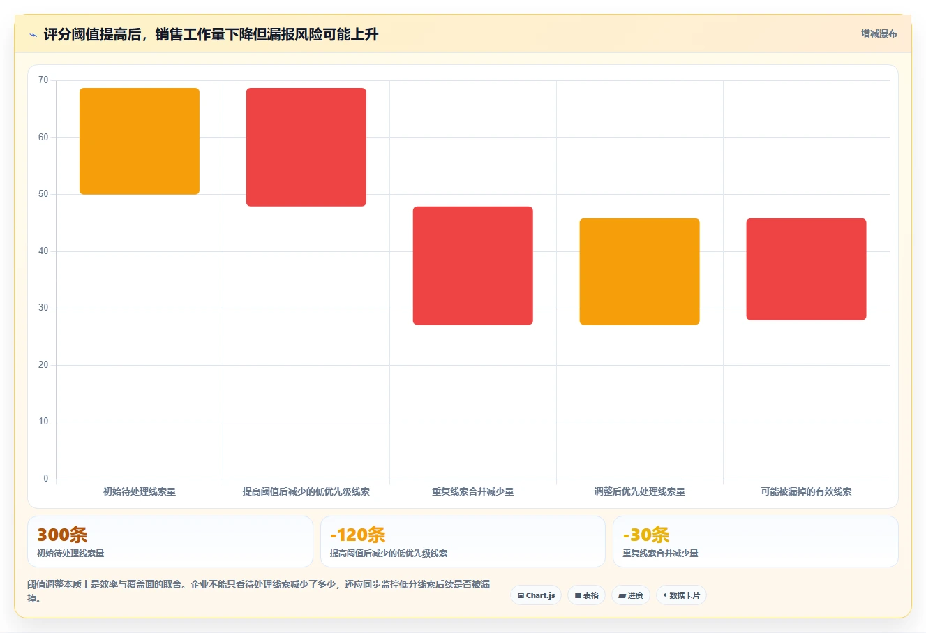Open the -120条 stat card
The height and width of the screenshot is (633, 926).
coord(463,542)
